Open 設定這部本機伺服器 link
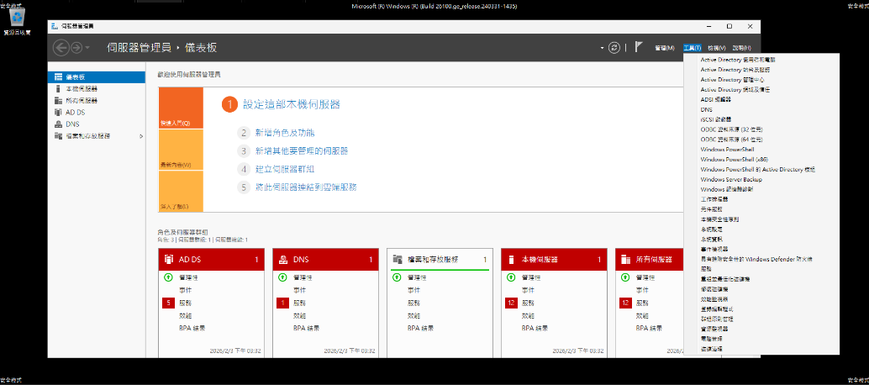The width and height of the screenshot is (869, 385). point(292,104)
